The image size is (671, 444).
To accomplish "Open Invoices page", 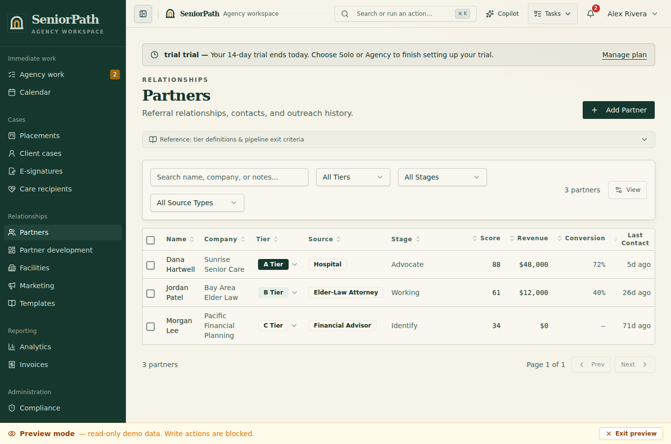I will tap(63, 365).
